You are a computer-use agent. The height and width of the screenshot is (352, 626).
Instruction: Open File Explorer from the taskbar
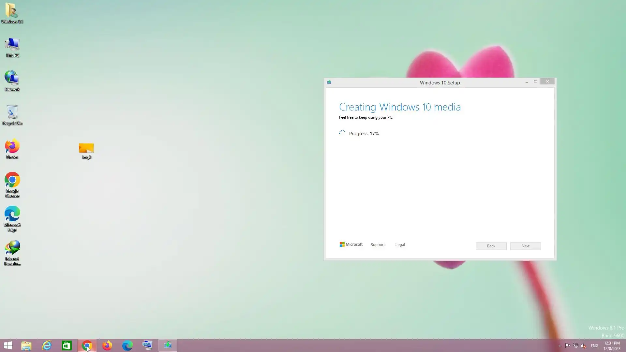(x=26, y=345)
